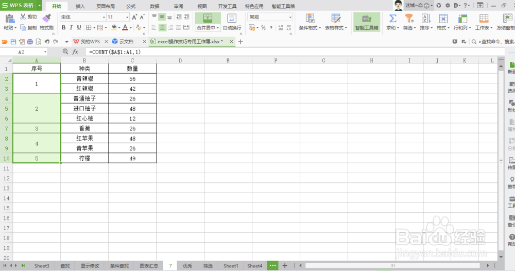Toggle Bold formatting
Viewport: 515px width, 271px height.
tap(63, 28)
